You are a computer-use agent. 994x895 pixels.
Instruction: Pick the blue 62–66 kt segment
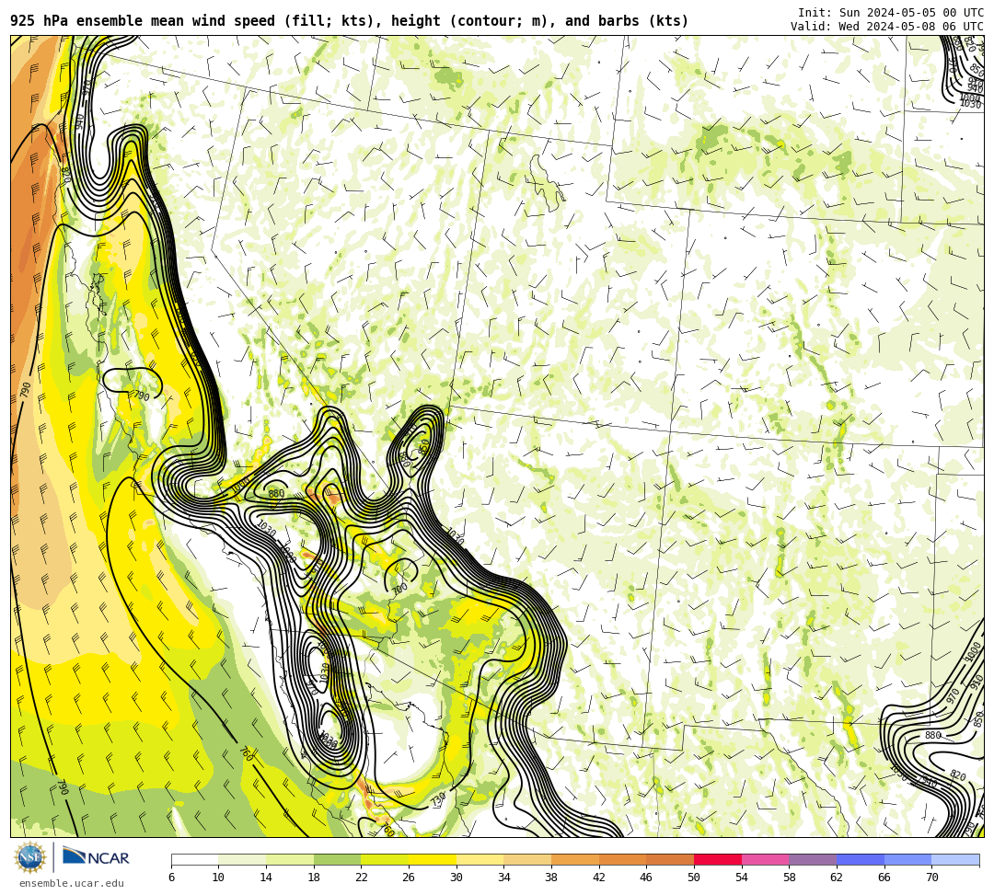pyautogui.click(x=861, y=859)
